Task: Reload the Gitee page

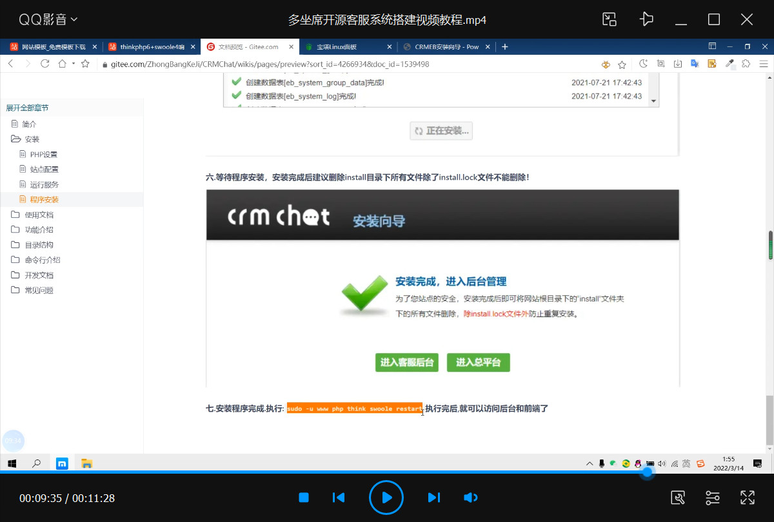Action: tap(45, 64)
